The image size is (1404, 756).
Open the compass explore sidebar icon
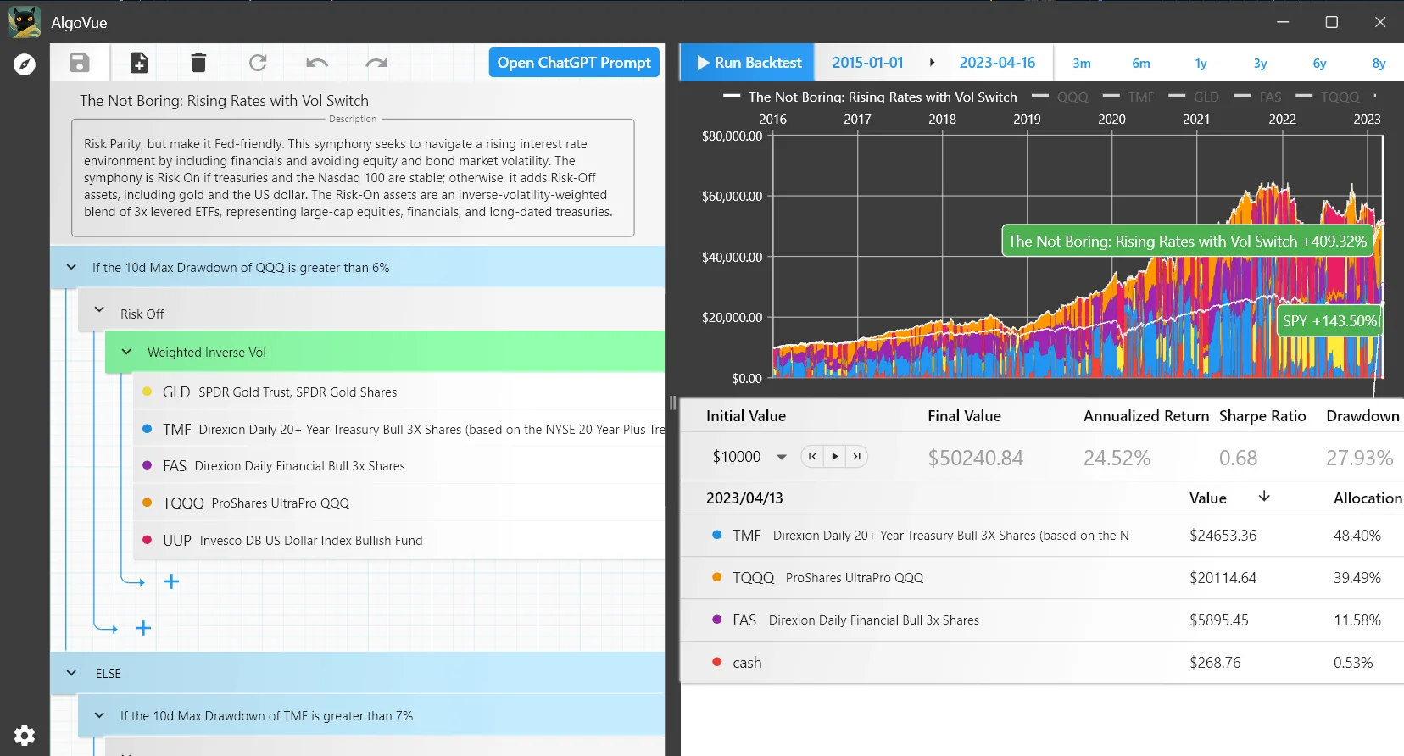[x=25, y=64]
